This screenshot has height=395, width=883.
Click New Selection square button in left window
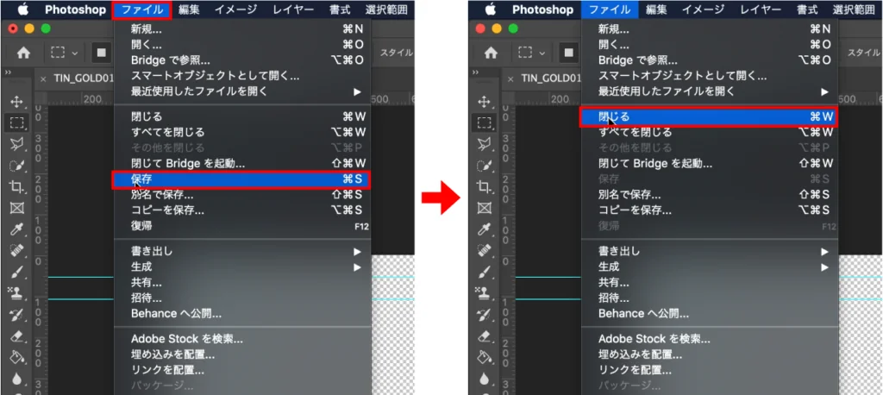pos(102,53)
